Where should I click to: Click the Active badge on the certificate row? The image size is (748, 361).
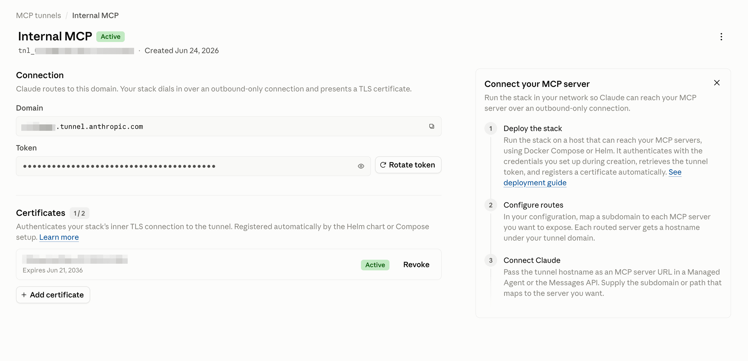coord(375,265)
